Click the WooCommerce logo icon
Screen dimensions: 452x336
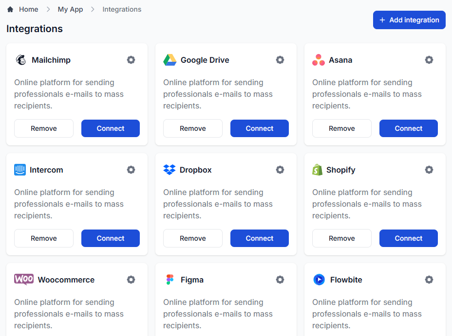coord(23,280)
